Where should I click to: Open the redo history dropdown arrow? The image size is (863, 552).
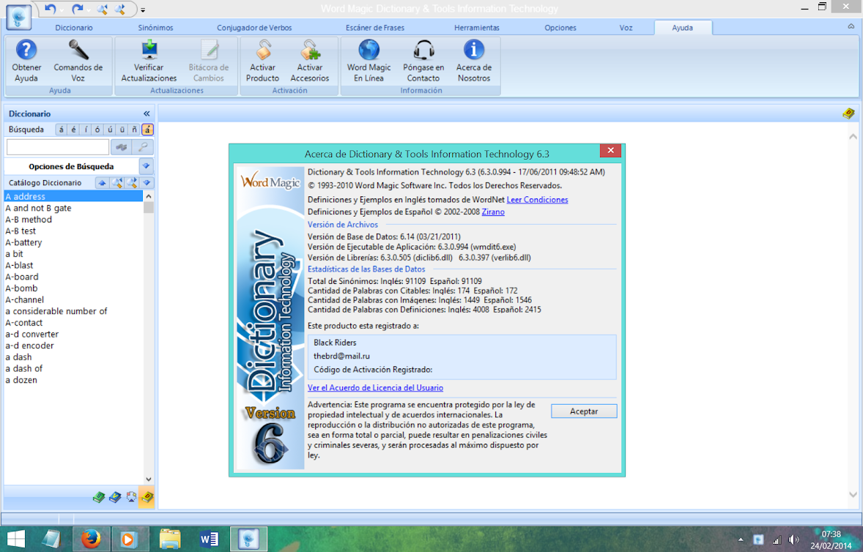(x=89, y=10)
